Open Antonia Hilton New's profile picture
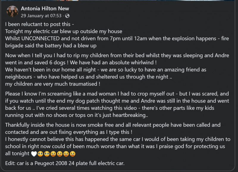The height and width of the screenshot is (172, 238). pos(12,12)
